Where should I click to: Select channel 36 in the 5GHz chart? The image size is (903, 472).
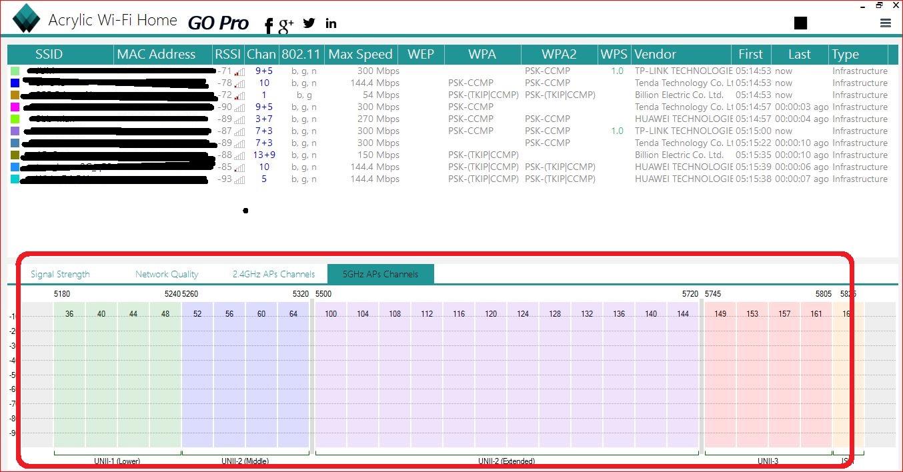tap(69, 314)
